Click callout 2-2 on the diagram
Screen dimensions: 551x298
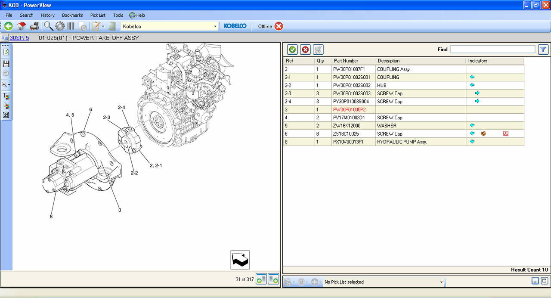[x=134, y=173]
